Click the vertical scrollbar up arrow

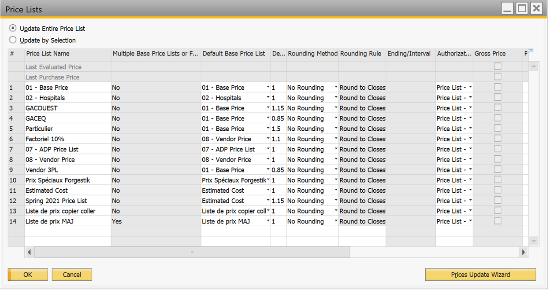tap(534, 66)
